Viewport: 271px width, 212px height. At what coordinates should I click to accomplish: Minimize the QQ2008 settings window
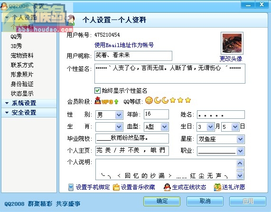248,5
